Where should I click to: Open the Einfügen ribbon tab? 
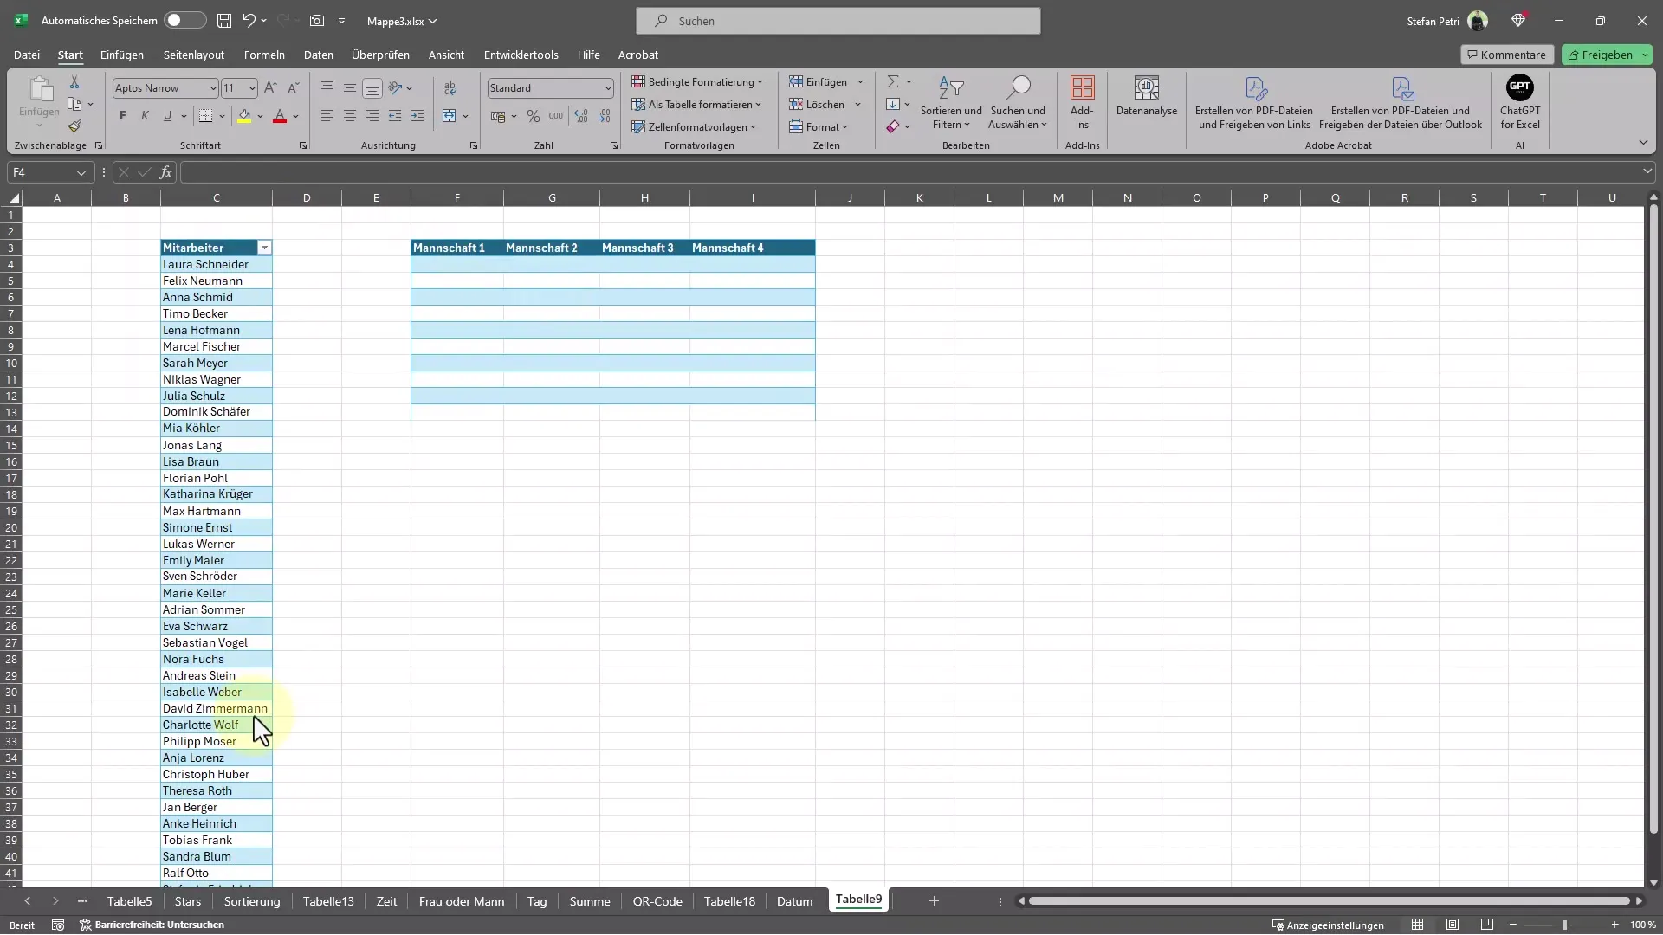coord(121,54)
